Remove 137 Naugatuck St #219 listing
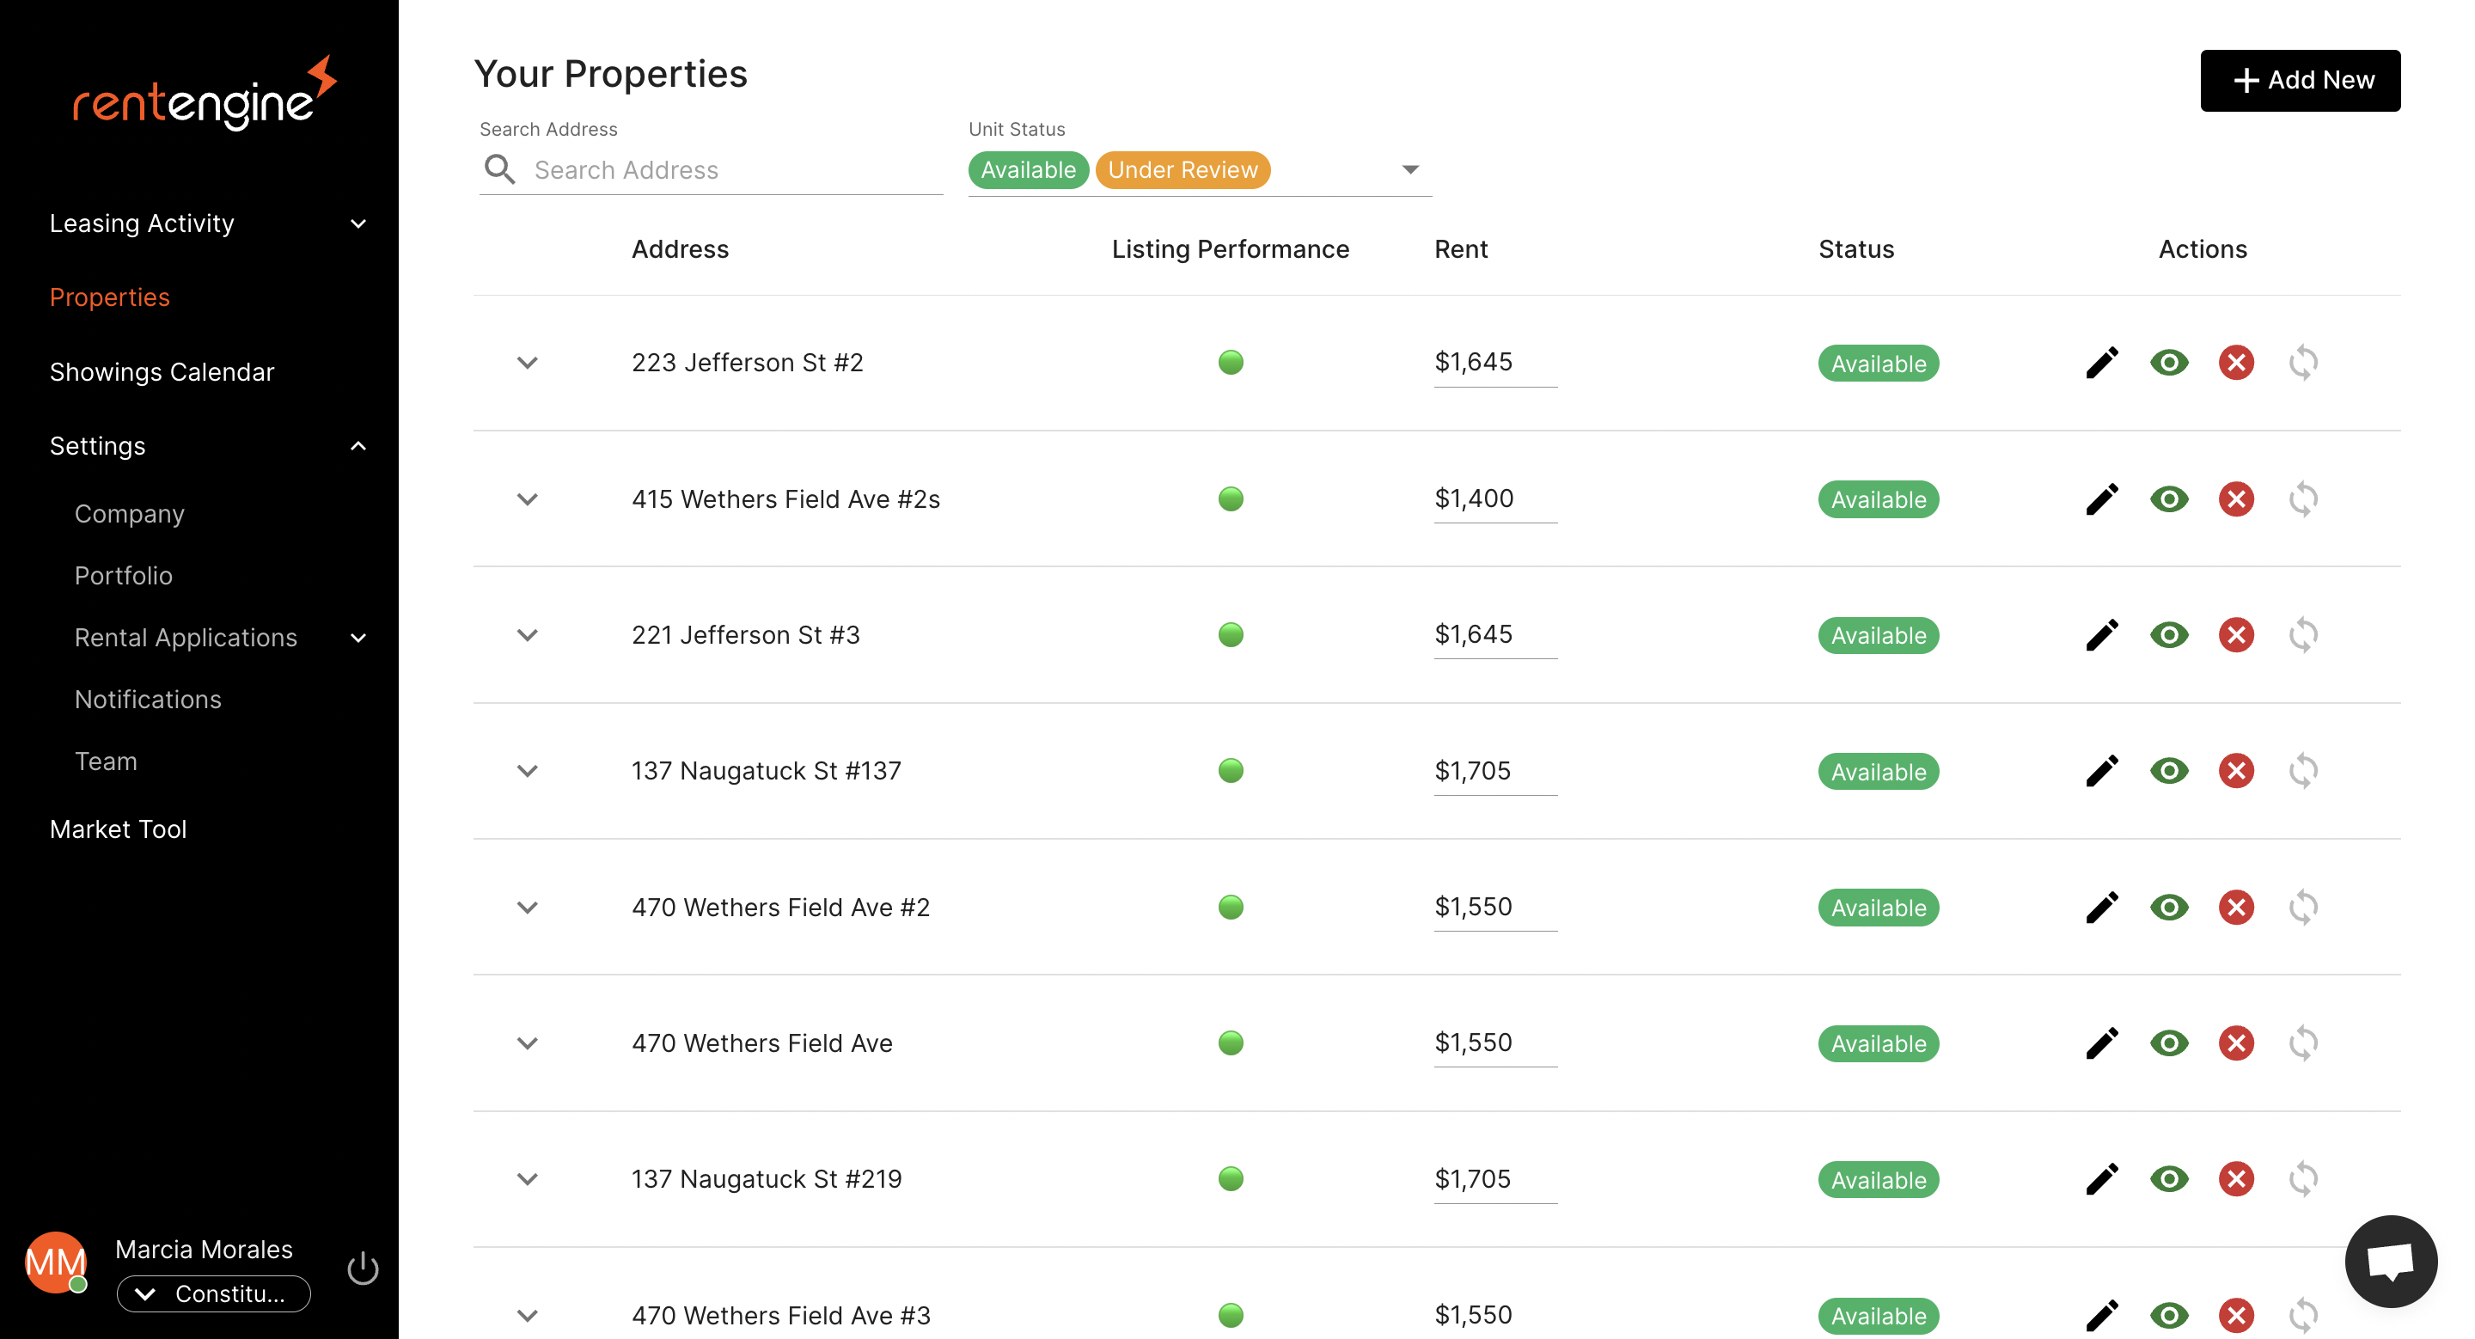 point(2236,1179)
